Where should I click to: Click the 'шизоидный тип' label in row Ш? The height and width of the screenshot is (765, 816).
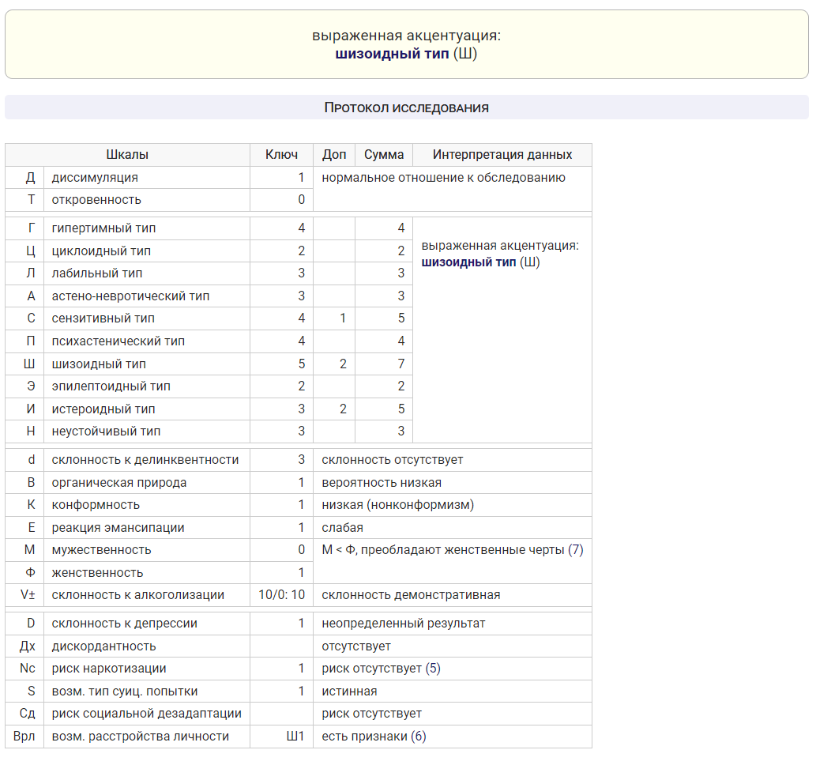click(99, 364)
